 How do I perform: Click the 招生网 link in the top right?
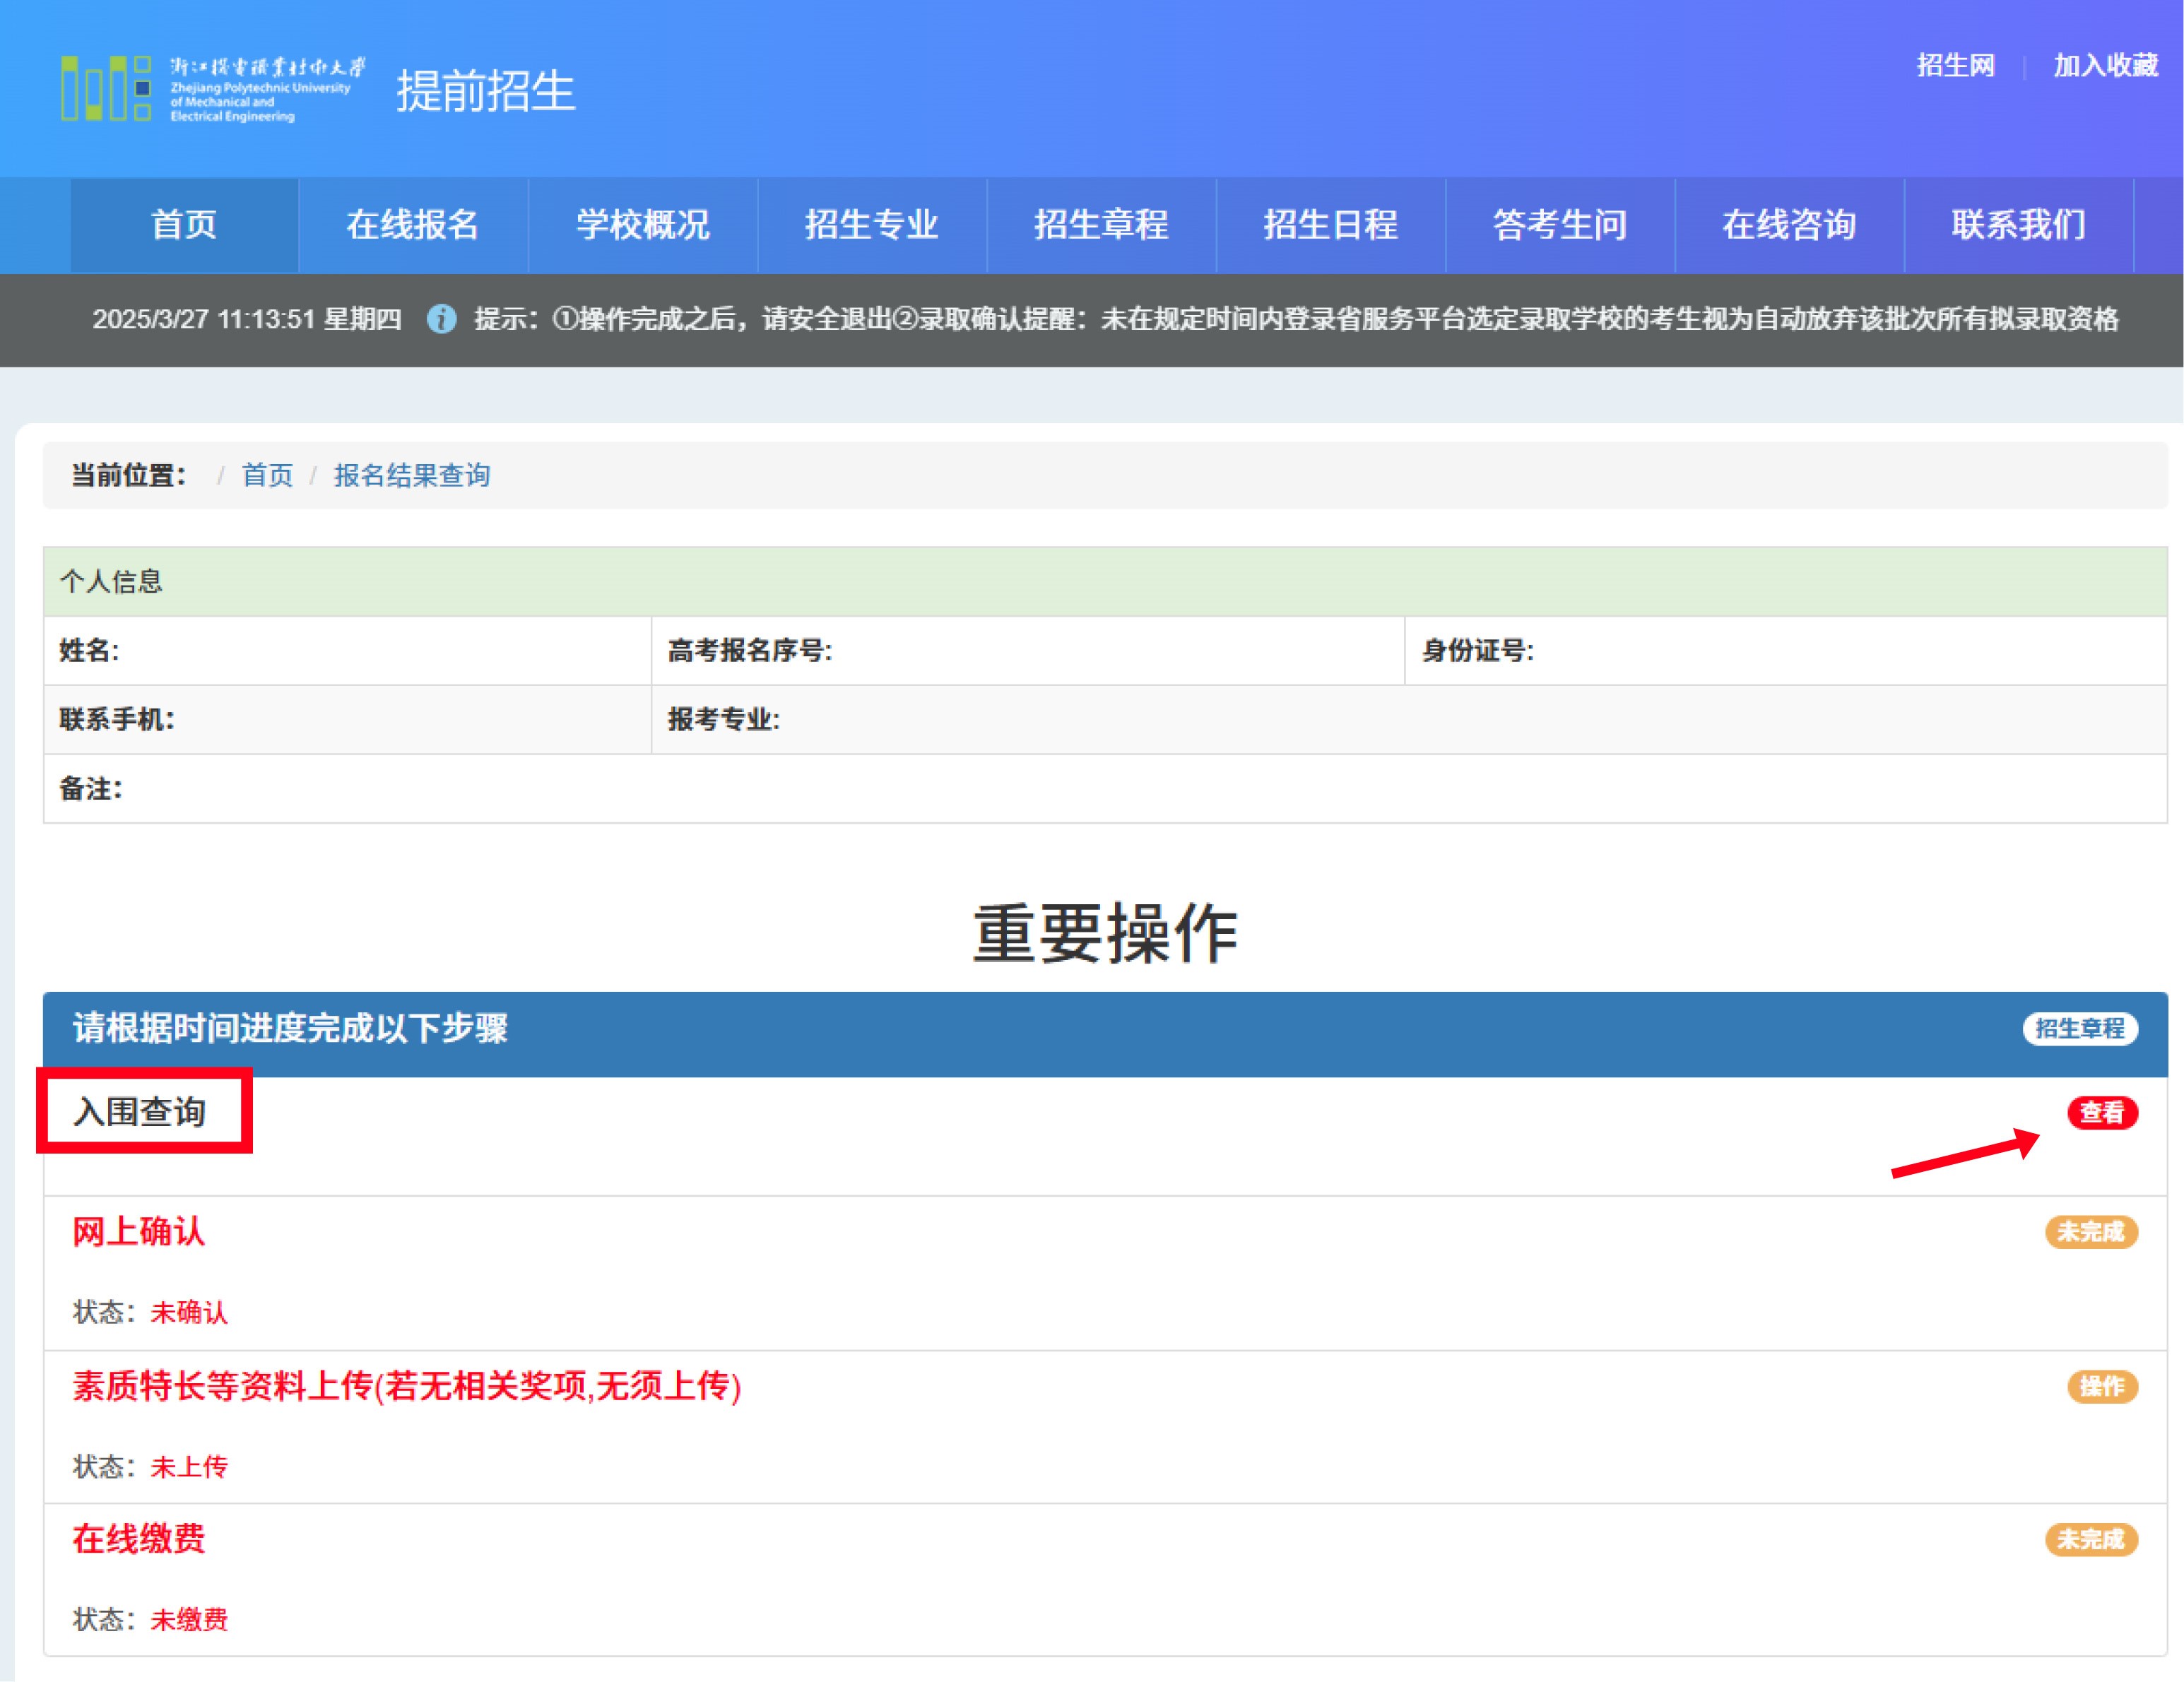pos(1955,66)
